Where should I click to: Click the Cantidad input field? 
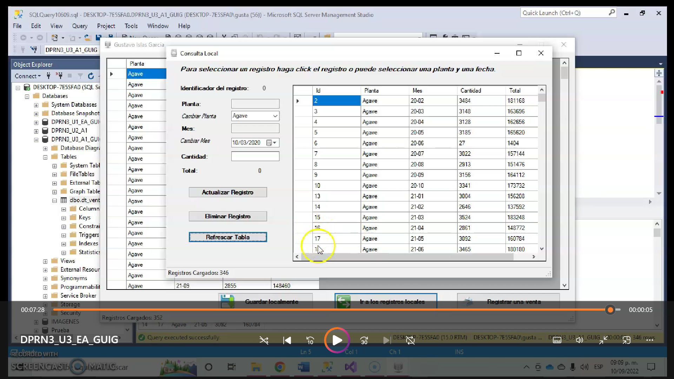point(255,157)
